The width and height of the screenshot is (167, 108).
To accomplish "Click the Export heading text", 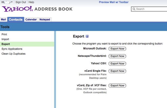I will pyautogui.click(x=79, y=36).
